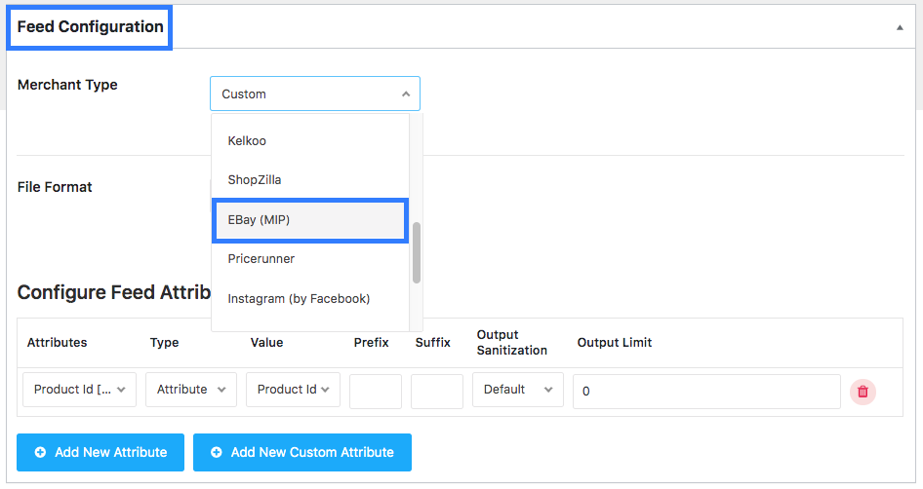Click Add New Attribute button
923x489 pixels.
[100, 452]
